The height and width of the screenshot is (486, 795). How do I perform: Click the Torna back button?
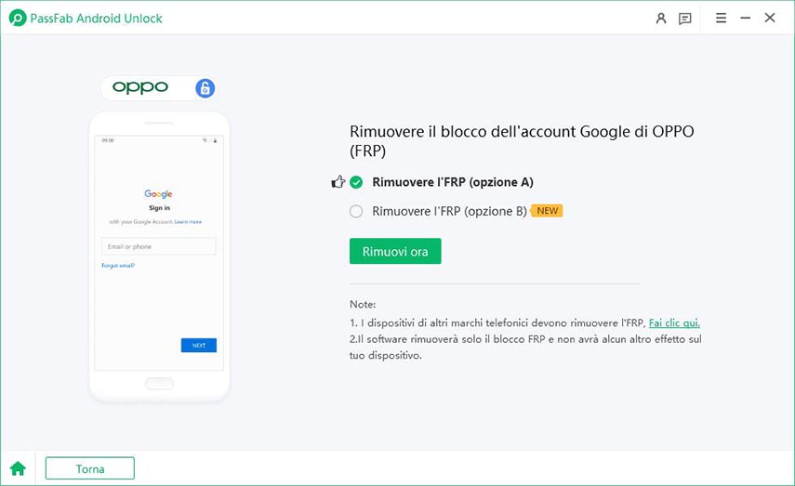pyautogui.click(x=89, y=468)
